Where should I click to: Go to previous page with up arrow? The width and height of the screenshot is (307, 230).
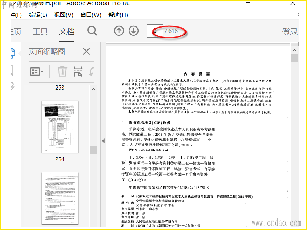point(119,31)
